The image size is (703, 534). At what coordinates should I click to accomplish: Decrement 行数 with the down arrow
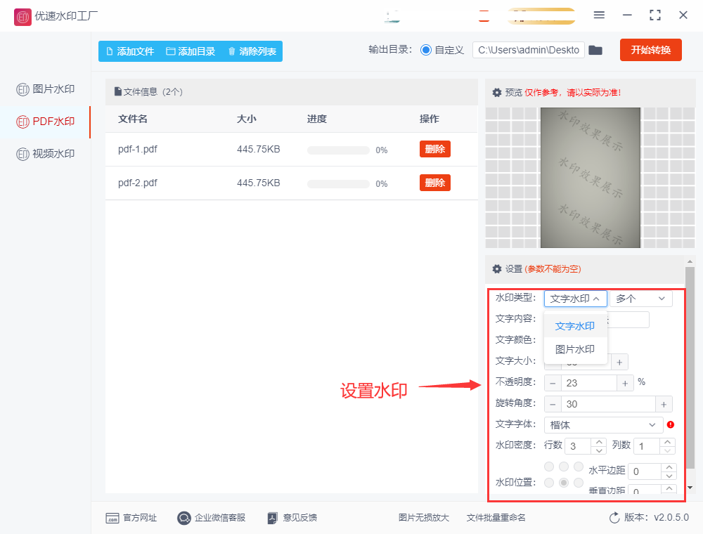599,450
